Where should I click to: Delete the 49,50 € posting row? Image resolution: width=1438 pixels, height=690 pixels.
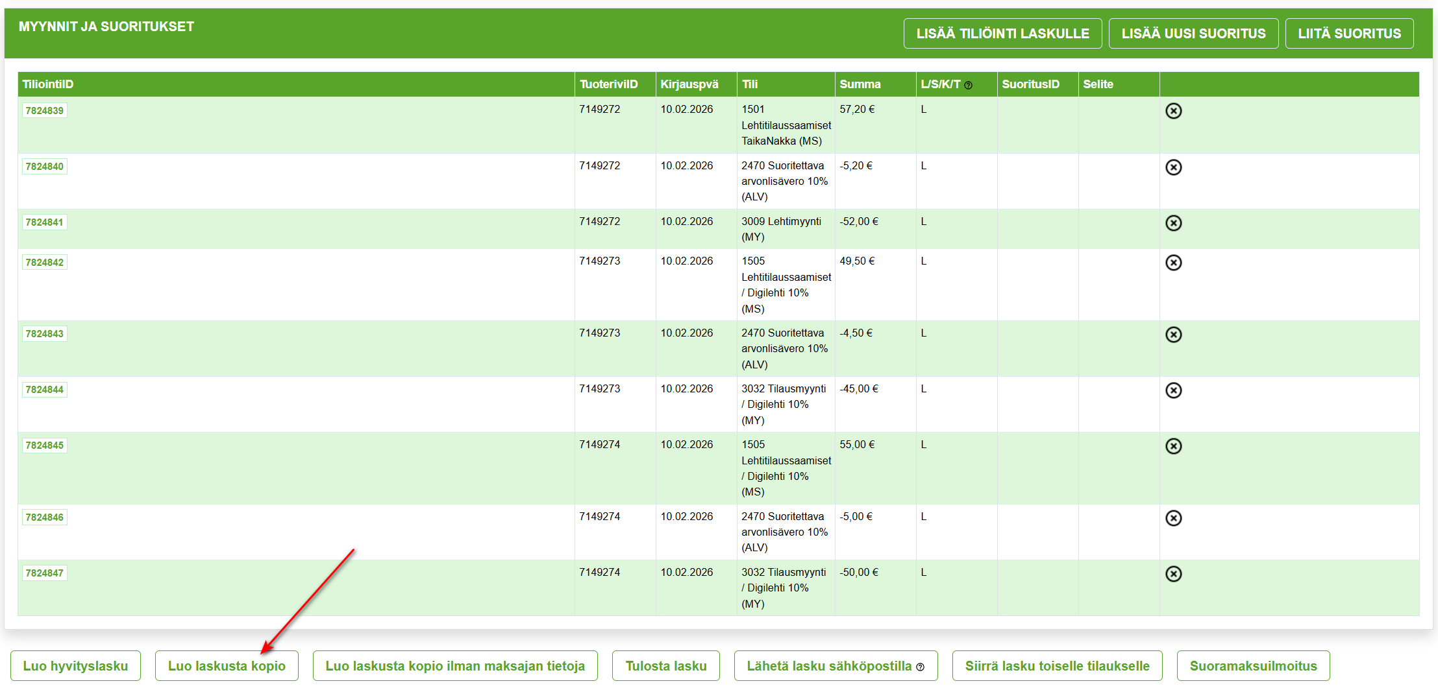[1173, 263]
